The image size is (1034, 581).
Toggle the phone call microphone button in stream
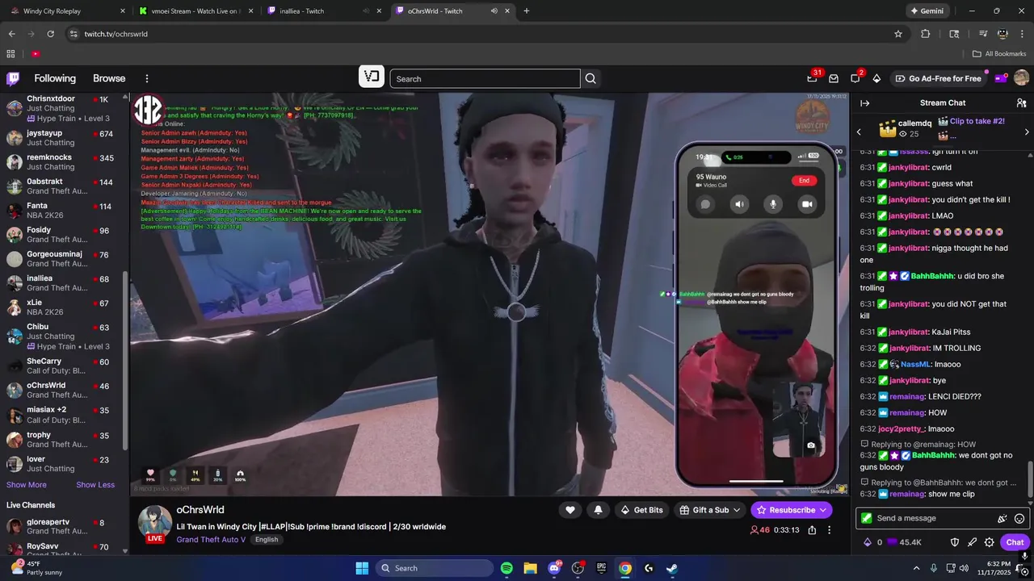(x=773, y=204)
